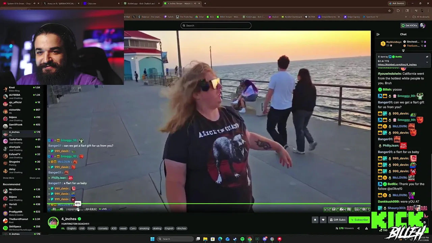Screen dimensions: 432x243
Task: Open Dankkush999 username in chat
Action: pyautogui.click(x=389, y=201)
